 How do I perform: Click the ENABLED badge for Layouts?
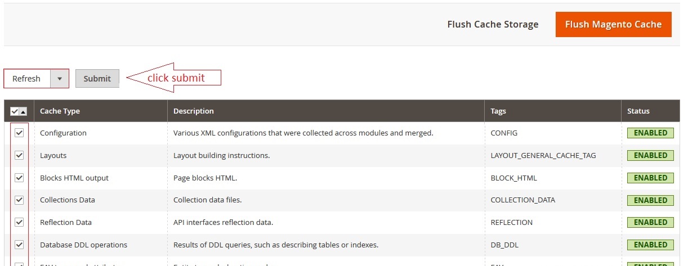tap(650, 155)
